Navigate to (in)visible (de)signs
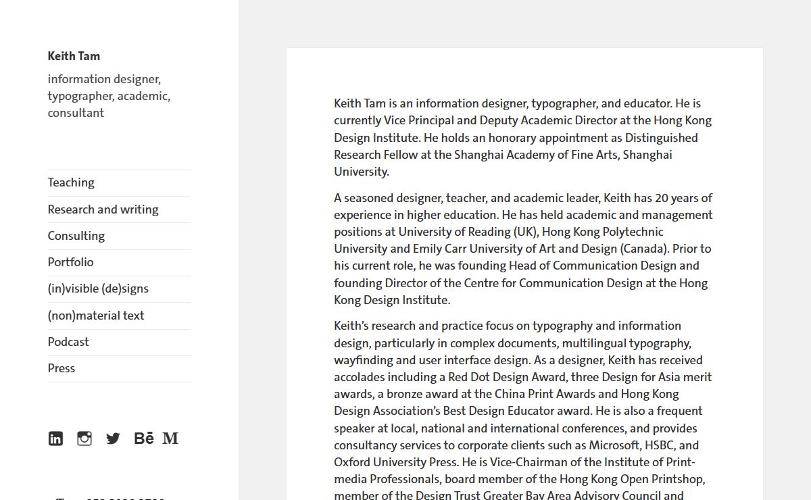 point(98,289)
